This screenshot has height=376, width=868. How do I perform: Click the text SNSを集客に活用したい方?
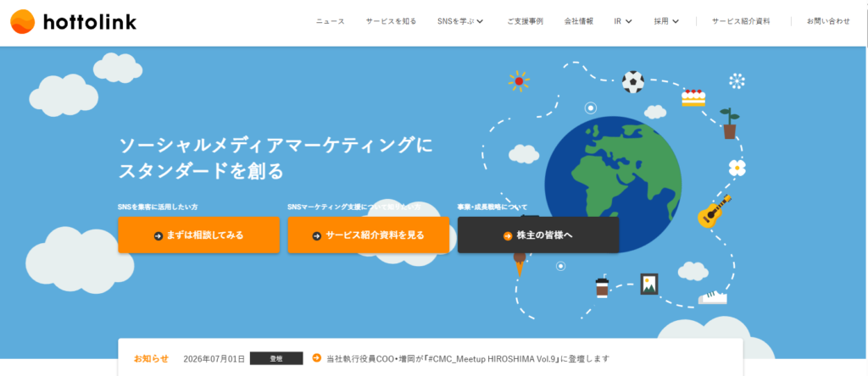[158, 207]
